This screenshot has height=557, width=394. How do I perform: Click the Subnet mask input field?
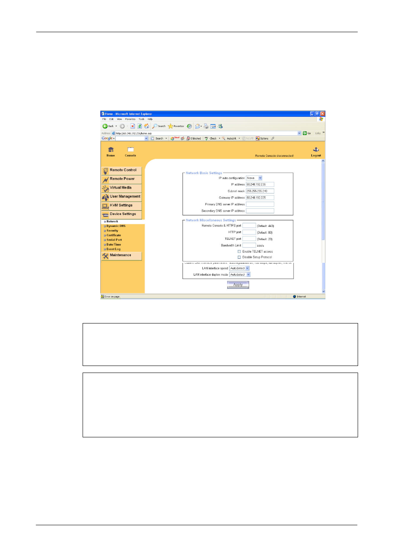(260, 191)
